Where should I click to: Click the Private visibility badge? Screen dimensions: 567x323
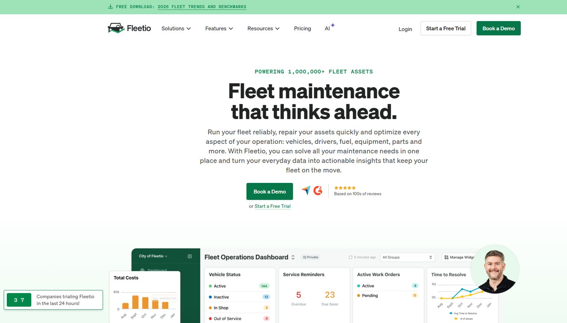tap(310, 257)
